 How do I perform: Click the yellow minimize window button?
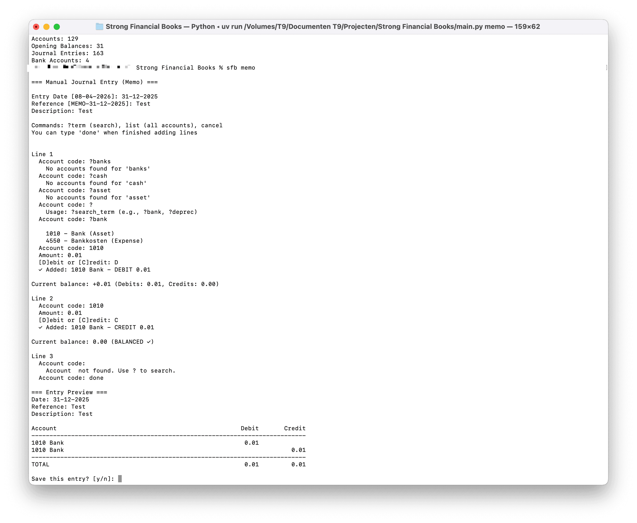pyautogui.click(x=46, y=27)
